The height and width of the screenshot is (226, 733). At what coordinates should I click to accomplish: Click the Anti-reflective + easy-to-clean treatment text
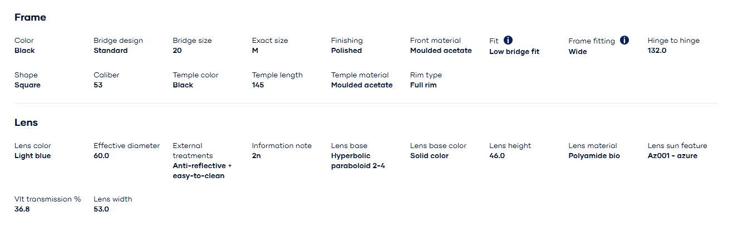(202, 171)
